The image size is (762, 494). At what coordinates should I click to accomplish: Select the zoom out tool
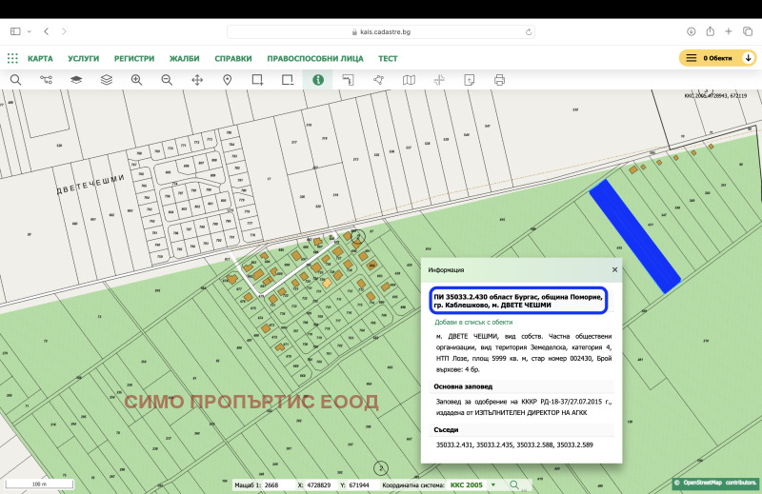point(167,80)
